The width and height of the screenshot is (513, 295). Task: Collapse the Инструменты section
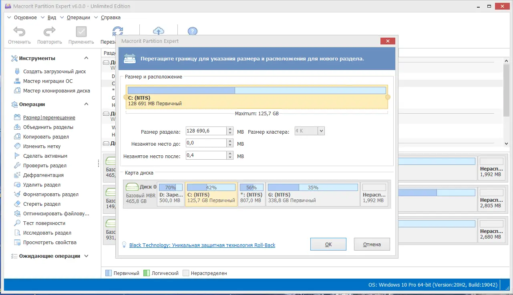86,58
